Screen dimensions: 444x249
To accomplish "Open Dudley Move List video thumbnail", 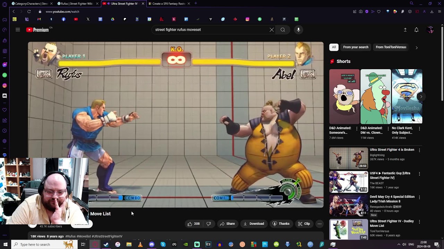I will [x=349, y=230].
